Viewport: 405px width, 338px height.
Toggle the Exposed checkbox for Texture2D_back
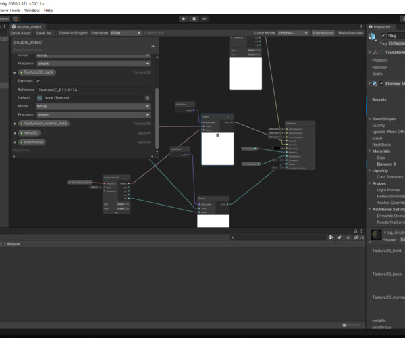coord(38,81)
